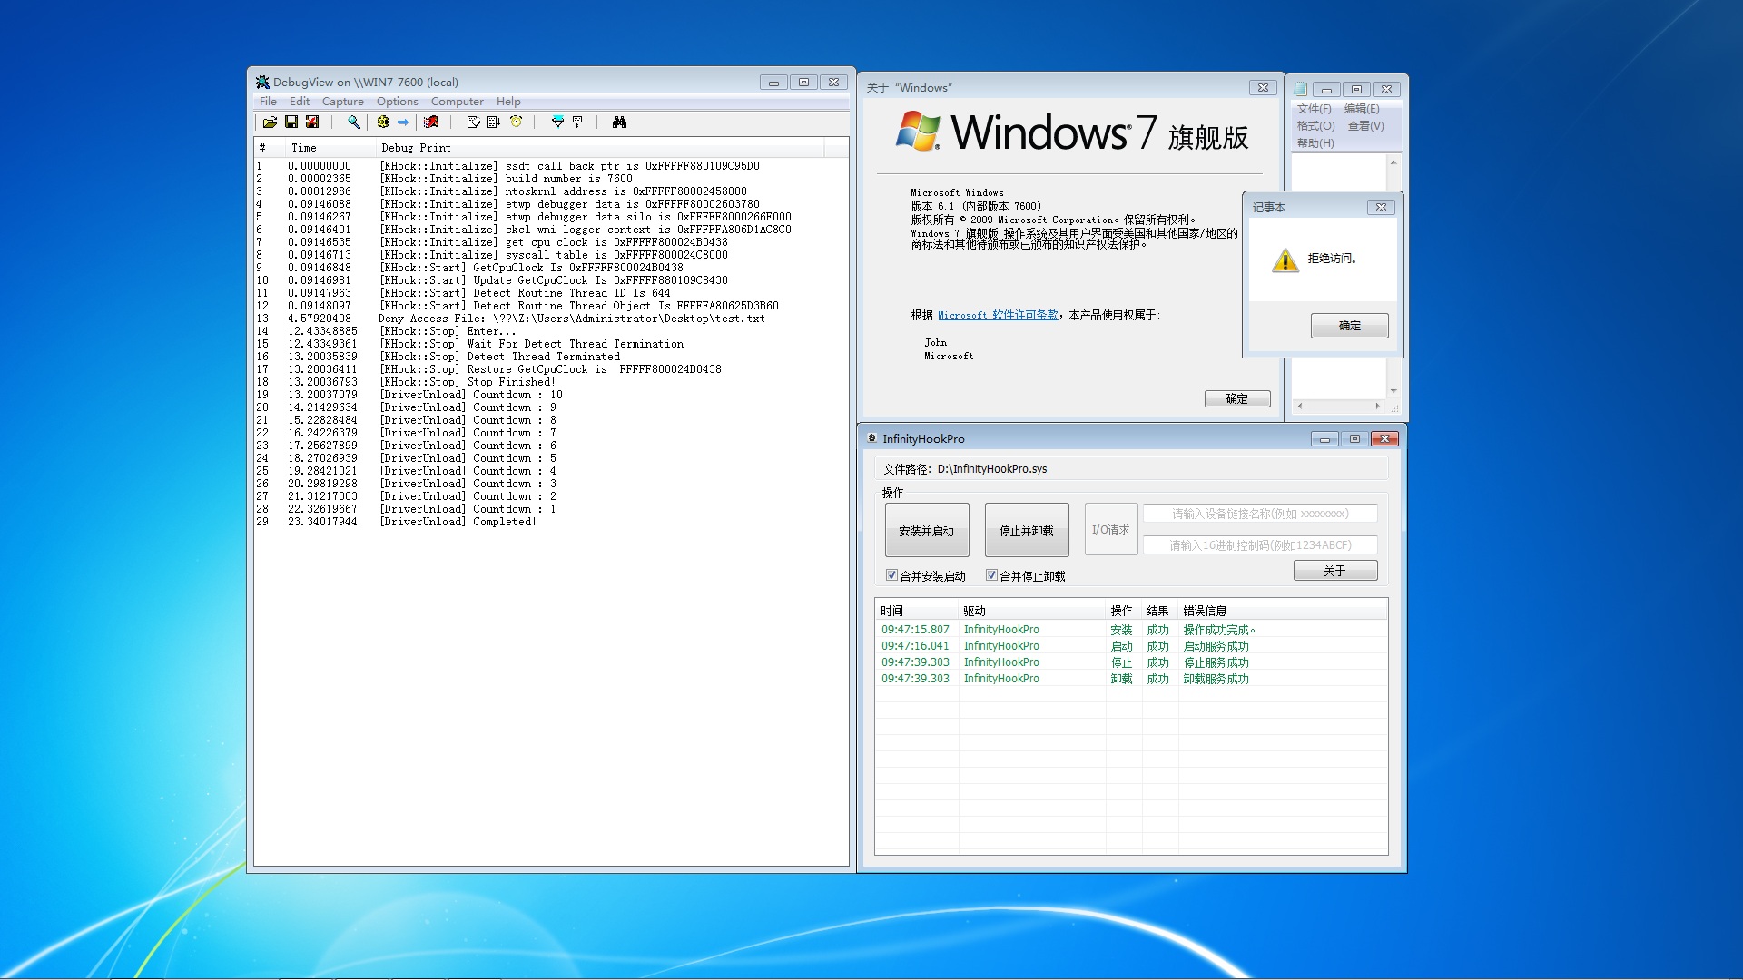The height and width of the screenshot is (980, 1743).
Task: Open the 格式(O) menu in Notepad
Action: point(1315,126)
